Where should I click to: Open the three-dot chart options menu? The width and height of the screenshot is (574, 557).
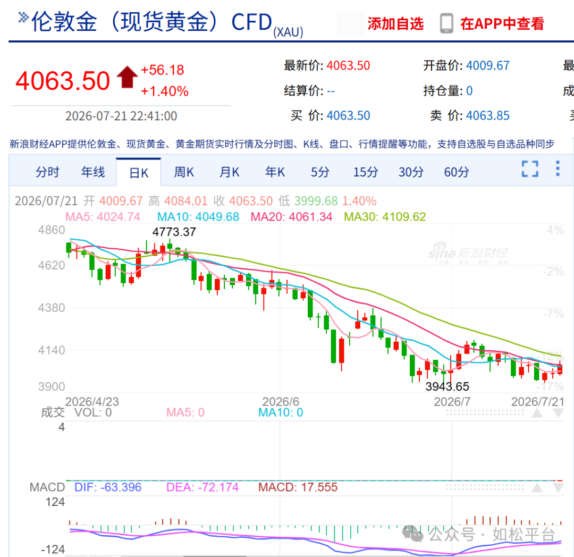pos(558,168)
